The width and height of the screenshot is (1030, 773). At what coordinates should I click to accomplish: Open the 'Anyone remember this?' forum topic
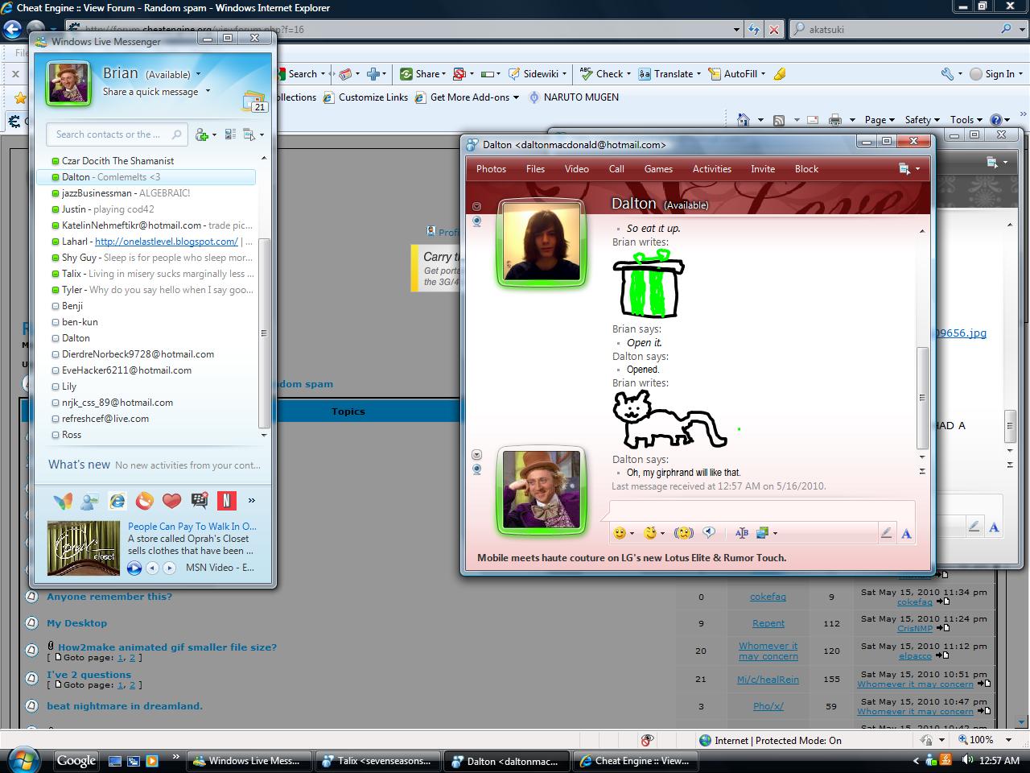[x=109, y=597]
